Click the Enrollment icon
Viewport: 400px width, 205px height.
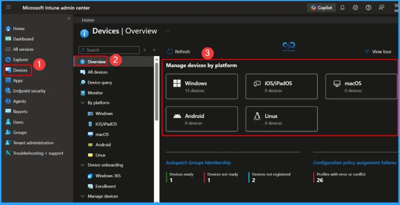90,186
